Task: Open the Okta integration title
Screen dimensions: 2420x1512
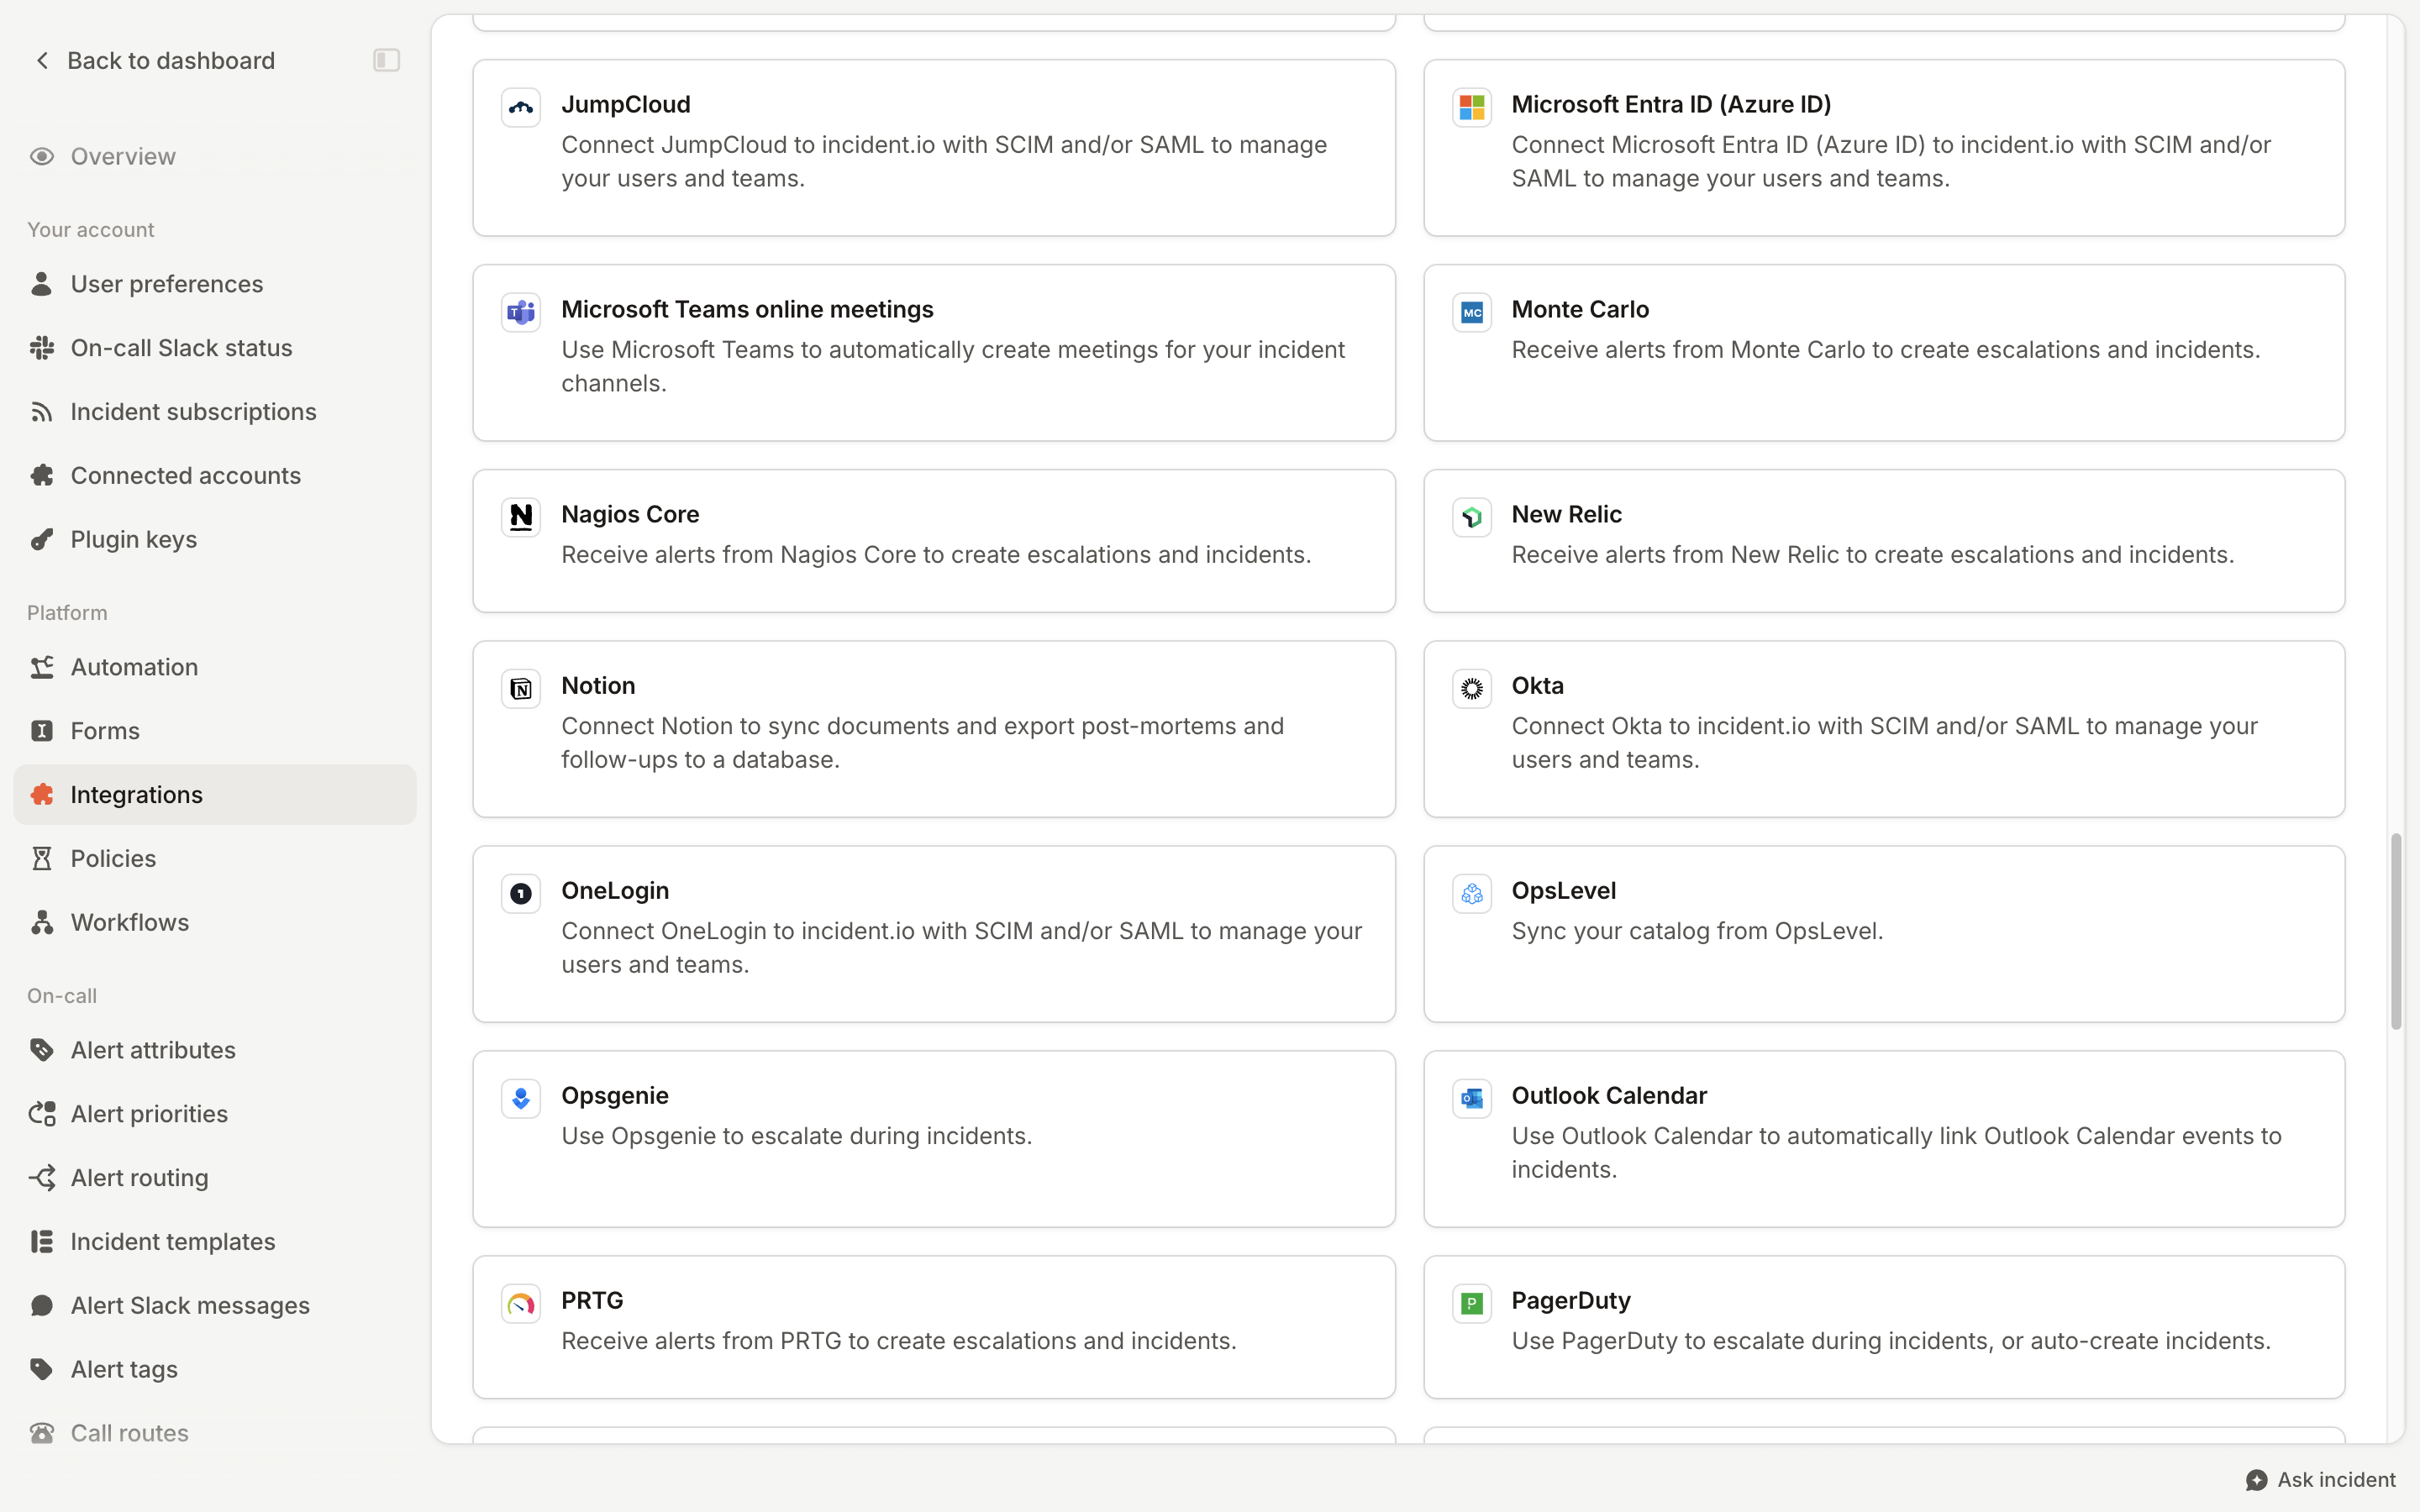Action: (1537, 685)
